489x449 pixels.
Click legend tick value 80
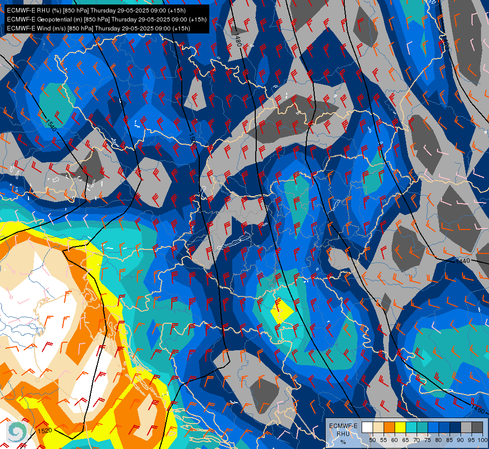click(x=439, y=440)
